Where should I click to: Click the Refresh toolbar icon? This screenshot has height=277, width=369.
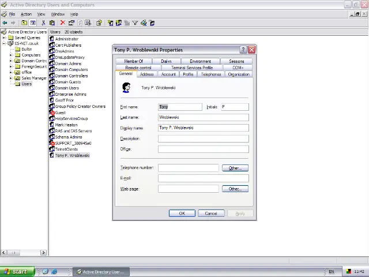80,23
